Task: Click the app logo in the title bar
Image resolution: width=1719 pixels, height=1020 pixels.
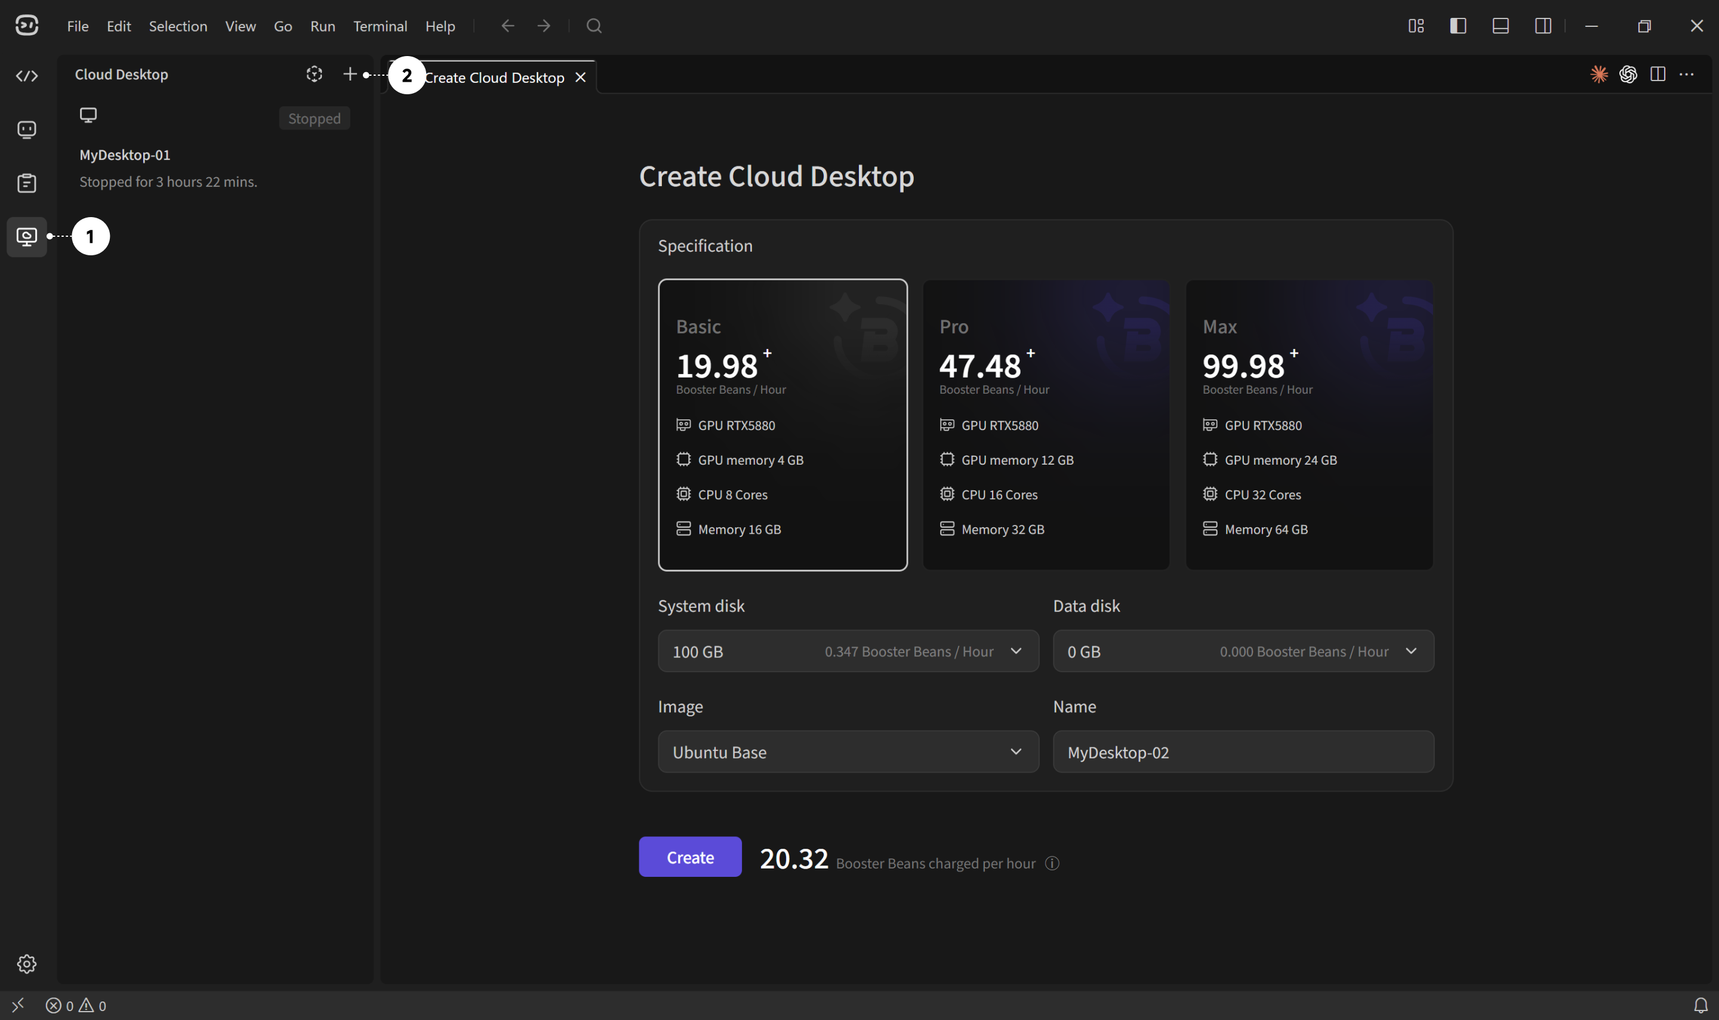Action: point(27,26)
